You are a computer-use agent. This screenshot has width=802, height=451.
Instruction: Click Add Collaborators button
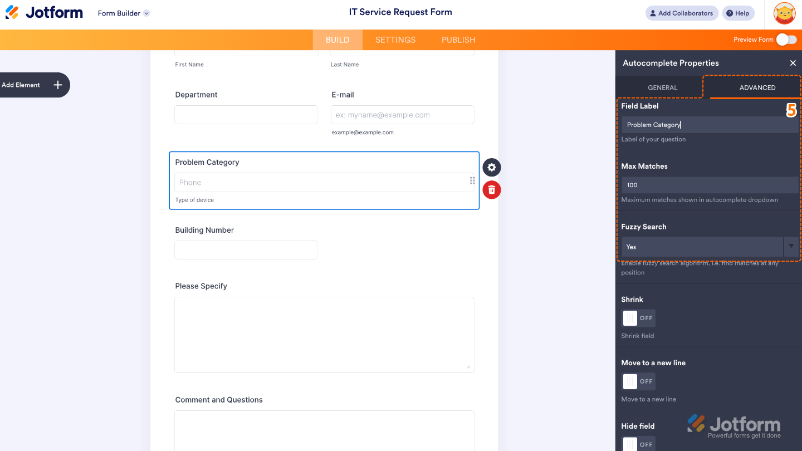pos(680,13)
